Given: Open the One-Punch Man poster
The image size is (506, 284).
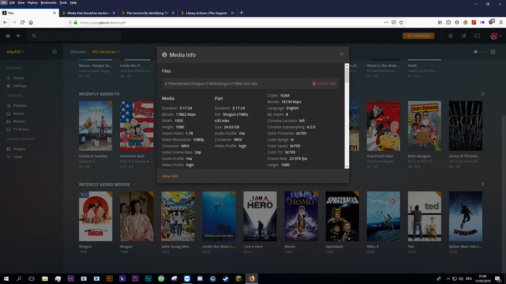Looking at the screenshot, I should pos(383,126).
